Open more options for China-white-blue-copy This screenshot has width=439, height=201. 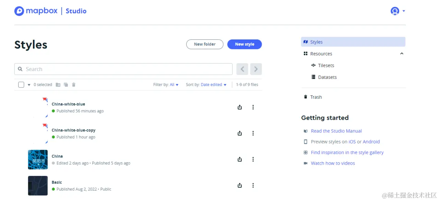coord(253,133)
